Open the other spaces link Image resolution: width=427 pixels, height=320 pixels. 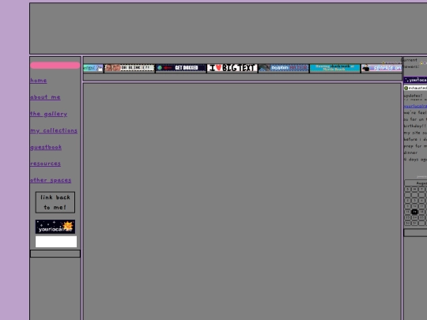coord(51,180)
